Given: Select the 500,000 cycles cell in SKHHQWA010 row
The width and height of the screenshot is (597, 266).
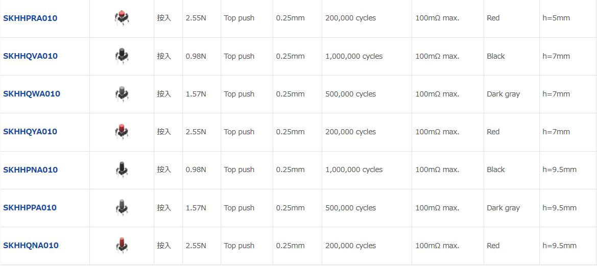Looking at the screenshot, I should point(367,94).
